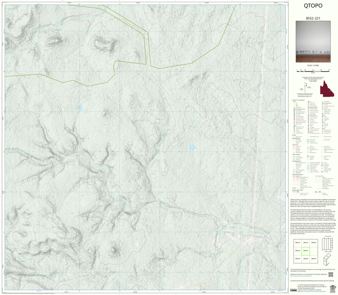The height and width of the screenshot is (295, 338).
Task: Click the lower map folding diagram
Action: tap(327, 259)
